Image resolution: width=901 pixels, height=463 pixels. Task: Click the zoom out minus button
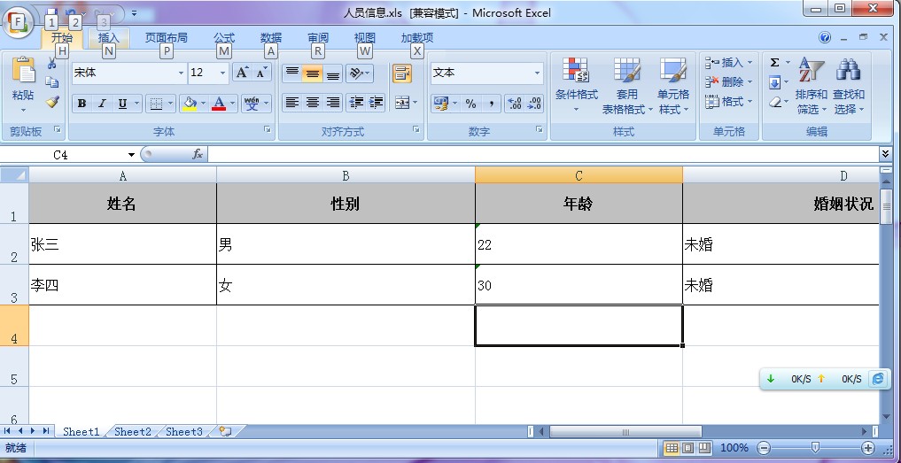763,448
